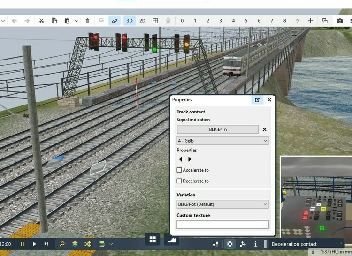Open object info icon in bottom bar
Viewport: 352px width, 256px height.
click(255, 244)
